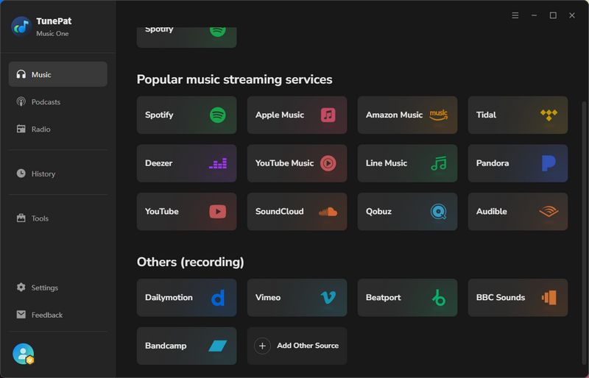Click the Apple Music note icon

(x=328, y=115)
